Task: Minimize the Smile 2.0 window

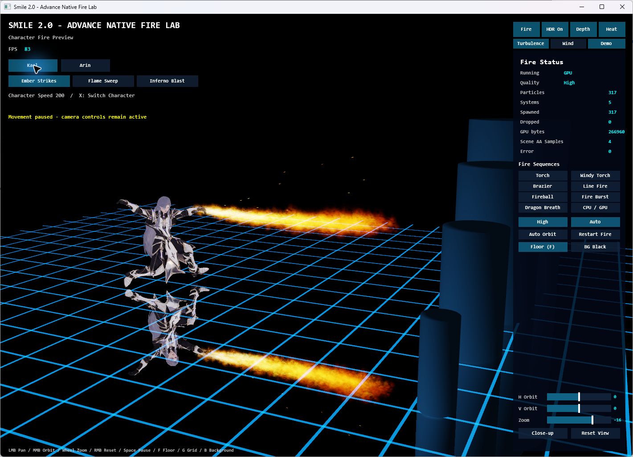Action: (x=581, y=7)
